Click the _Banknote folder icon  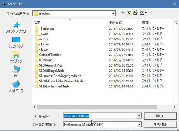pos(37,29)
